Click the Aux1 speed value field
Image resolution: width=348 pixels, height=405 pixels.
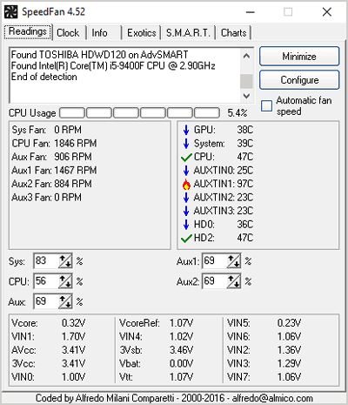(x=215, y=261)
